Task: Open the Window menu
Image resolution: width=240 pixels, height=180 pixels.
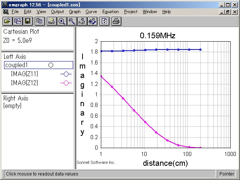Action: click(150, 12)
